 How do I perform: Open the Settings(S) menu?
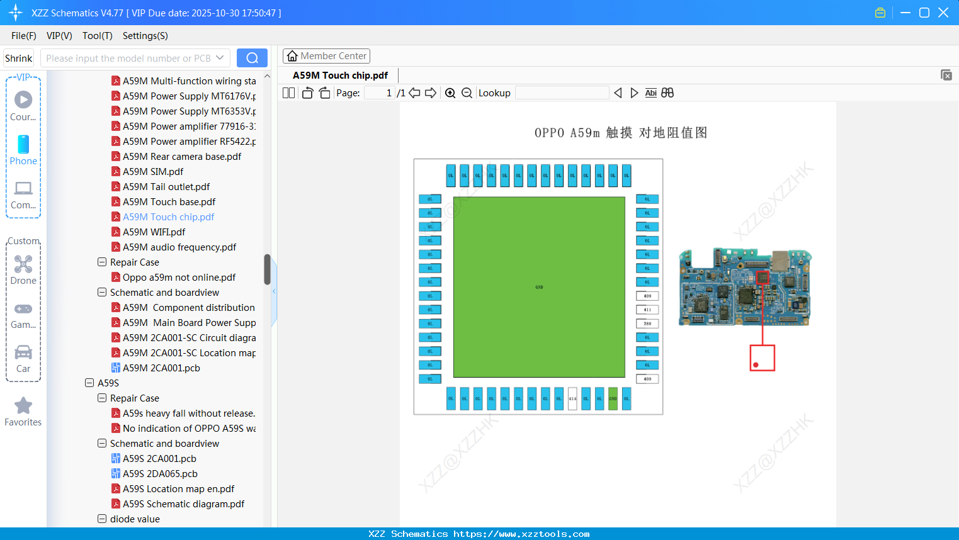pyautogui.click(x=145, y=36)
